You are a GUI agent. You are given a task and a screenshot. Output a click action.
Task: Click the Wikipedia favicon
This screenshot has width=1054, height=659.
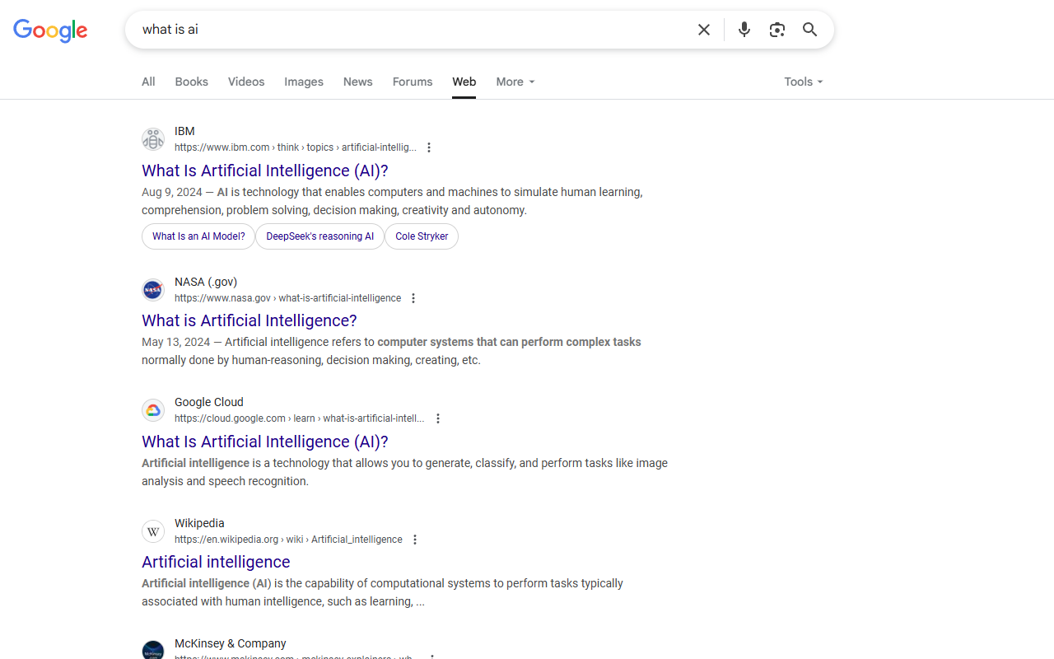tap(153, 531)
